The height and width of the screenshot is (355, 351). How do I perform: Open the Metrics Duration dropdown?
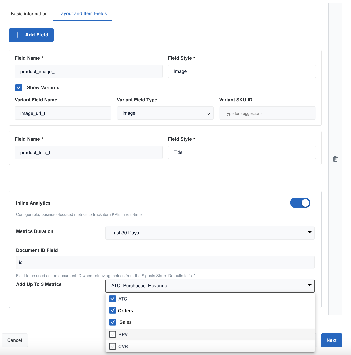pos(210,233)
